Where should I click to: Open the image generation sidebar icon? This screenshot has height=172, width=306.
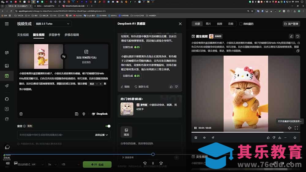click(7, 66)
